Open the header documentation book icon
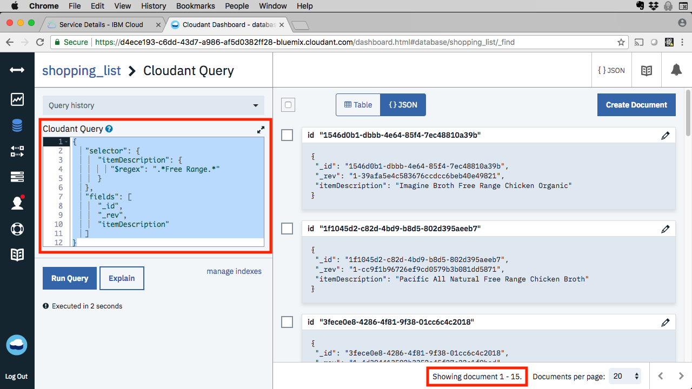692x389 pixels. tap(647, 71)
